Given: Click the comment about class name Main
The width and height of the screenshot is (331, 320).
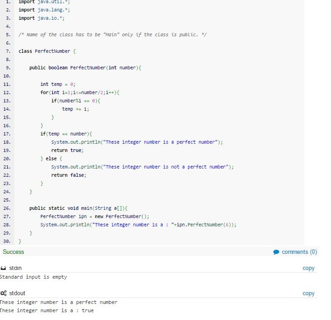Looking at the screenshot, I should (x=113, y=34).
